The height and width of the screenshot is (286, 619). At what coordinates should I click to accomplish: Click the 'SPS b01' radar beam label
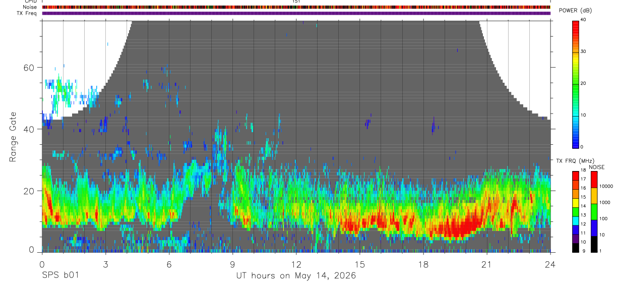click(60, 276)
